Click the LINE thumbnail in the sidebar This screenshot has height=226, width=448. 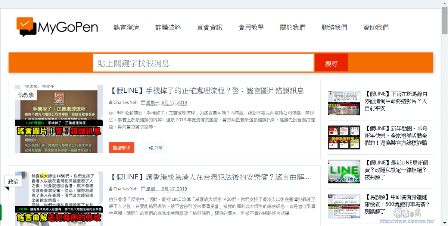click(x=343, y=172)
